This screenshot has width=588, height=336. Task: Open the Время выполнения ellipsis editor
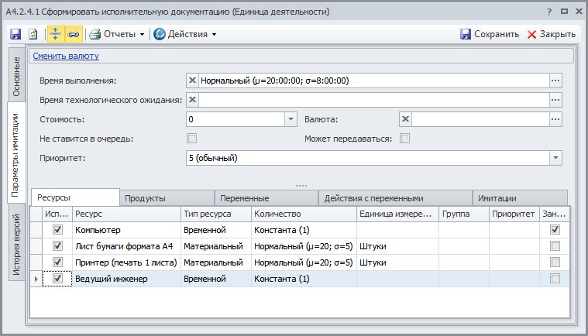tap(555, 80)
